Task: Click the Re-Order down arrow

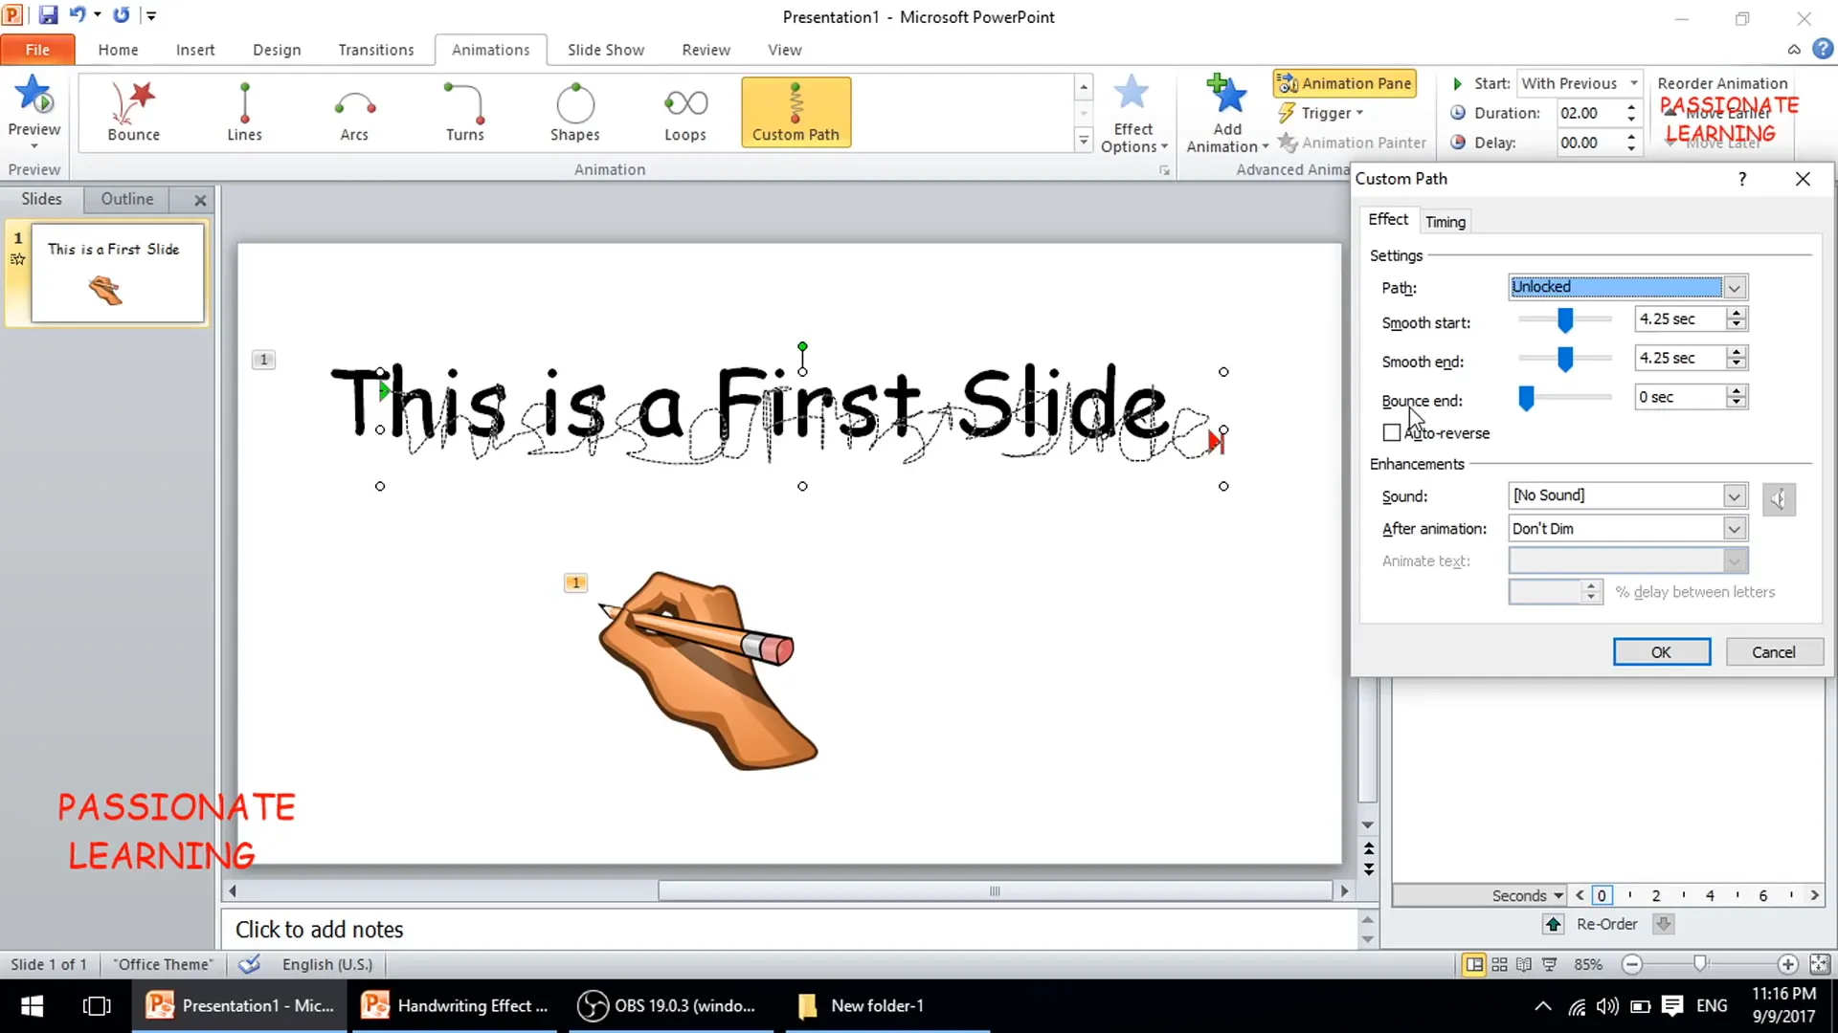Action: click(1664, 925)
